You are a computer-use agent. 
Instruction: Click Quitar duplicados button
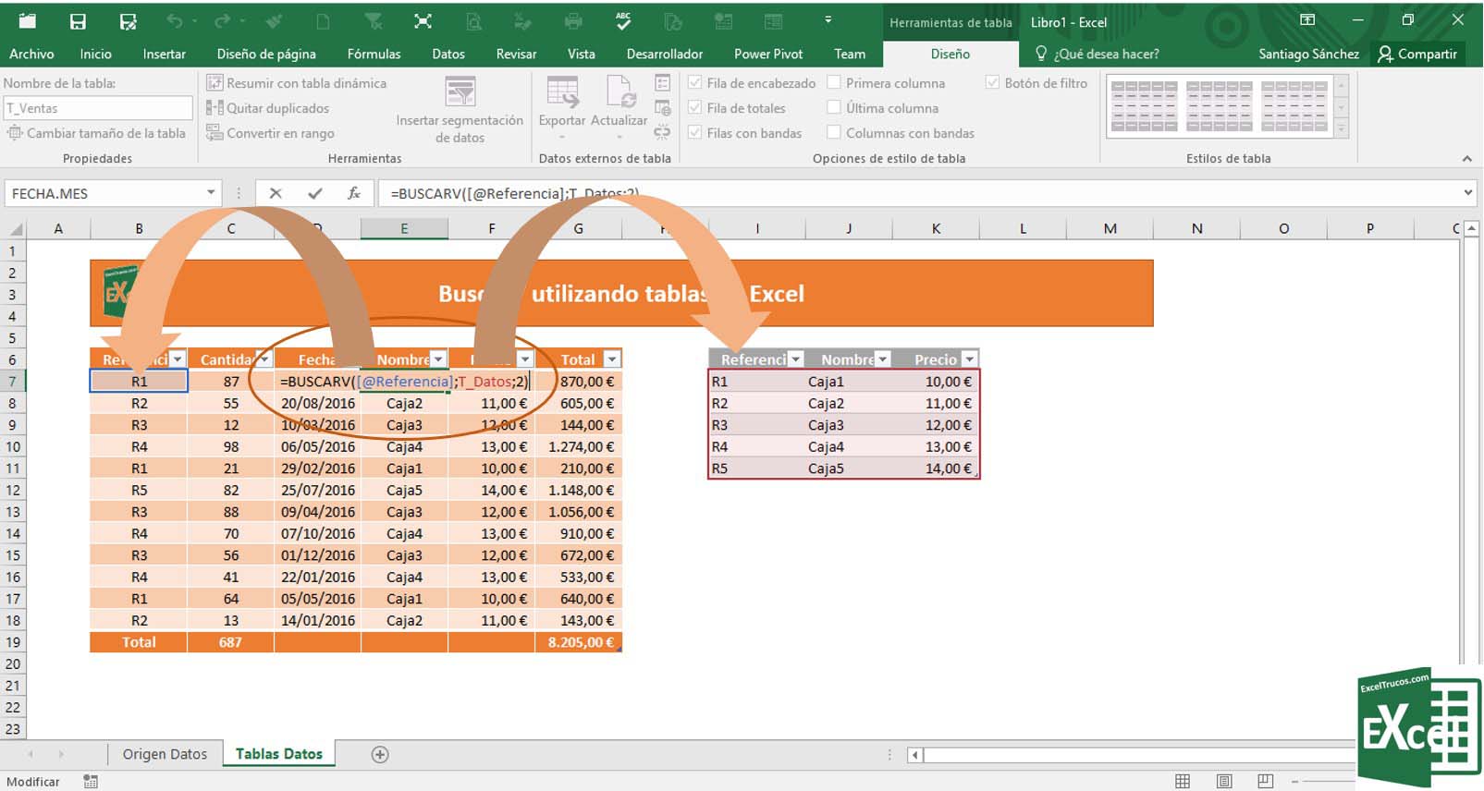coord(268,108)
